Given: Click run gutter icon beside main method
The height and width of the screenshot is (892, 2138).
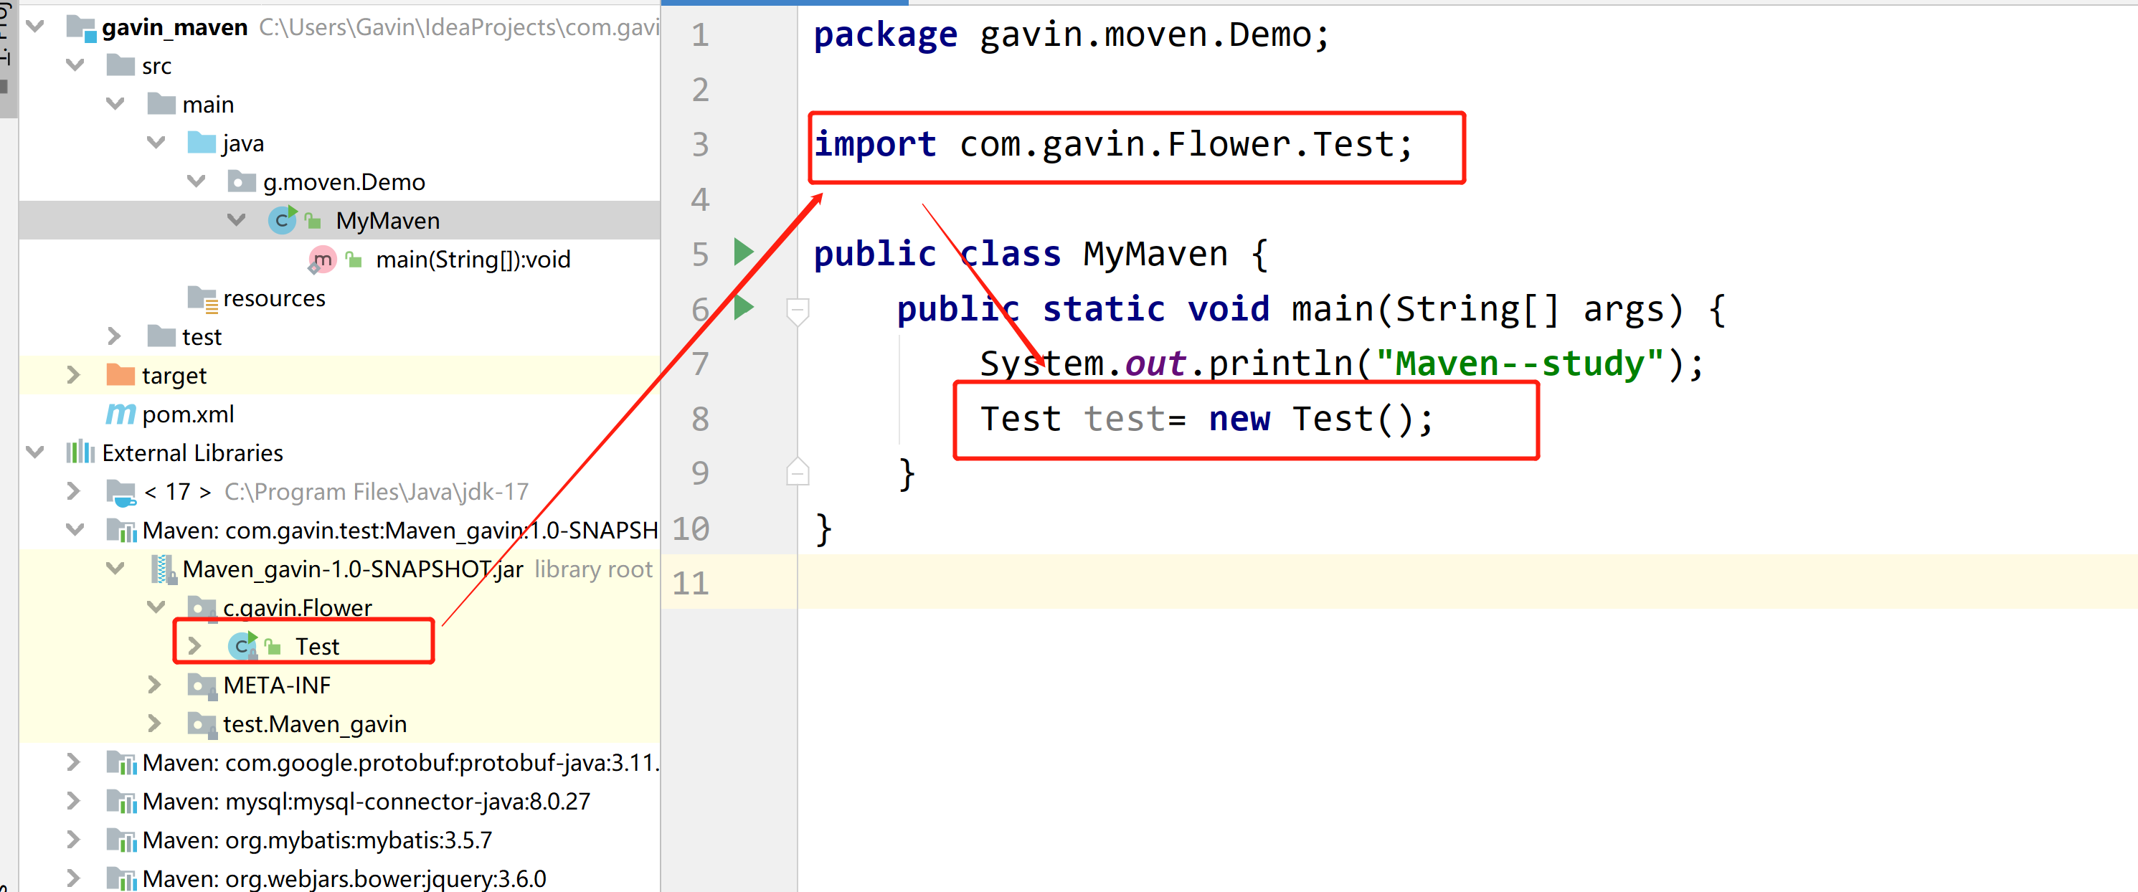Looking at the screenshot, I should click(743, 308).
